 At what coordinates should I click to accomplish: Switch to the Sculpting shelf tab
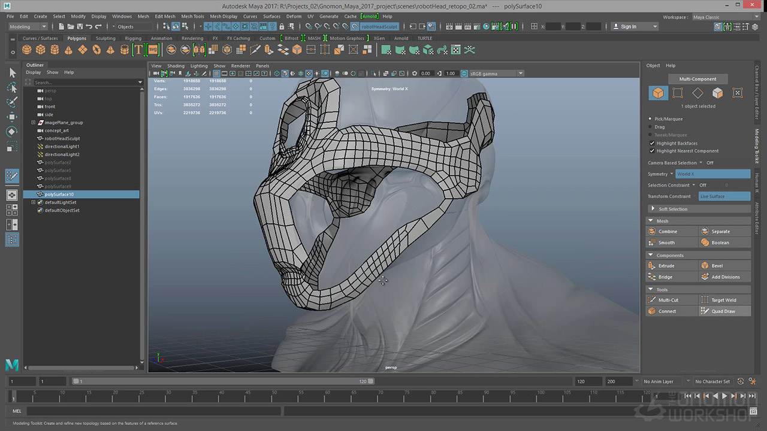pyautogui.click(x=105, y=38)
